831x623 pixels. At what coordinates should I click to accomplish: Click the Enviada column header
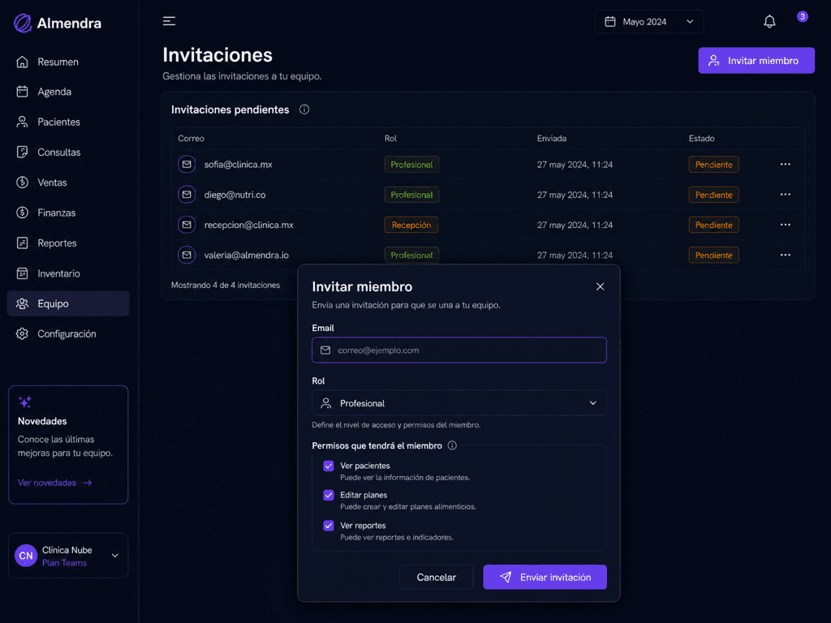click(552, 138)
